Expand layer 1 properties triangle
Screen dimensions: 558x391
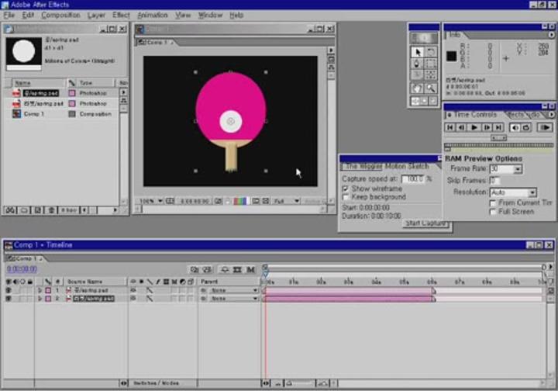[40, 290]
